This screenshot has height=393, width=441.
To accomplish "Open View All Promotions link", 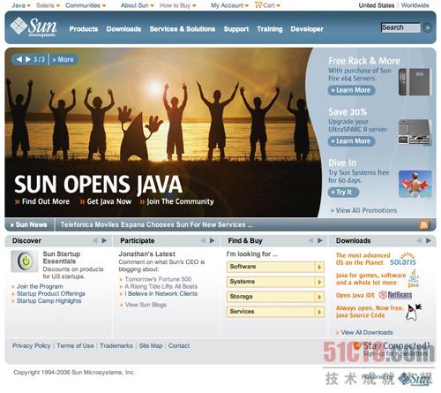I will (363, 210).
